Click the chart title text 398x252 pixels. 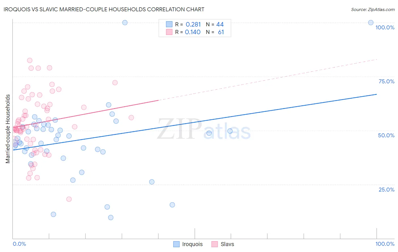tap(104, 9)
